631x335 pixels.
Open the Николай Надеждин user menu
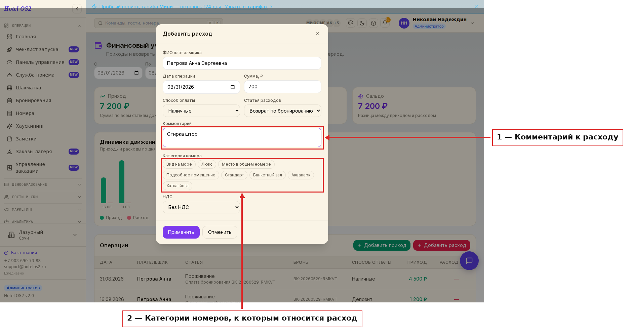coord(437,23)
